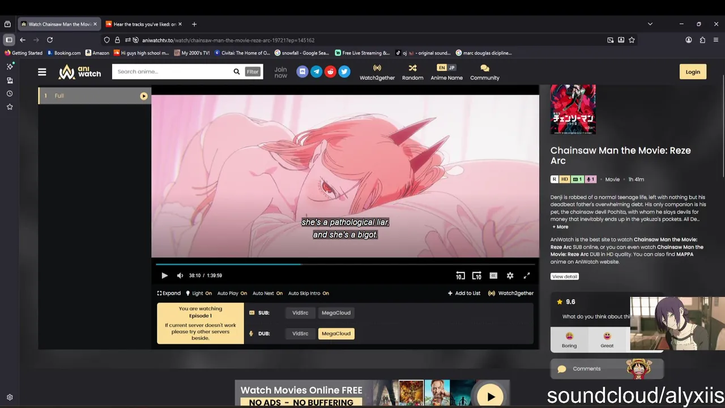Click the AniWatch logo
The height and width of the screenshot is (408, 725).
coord(80,72)
